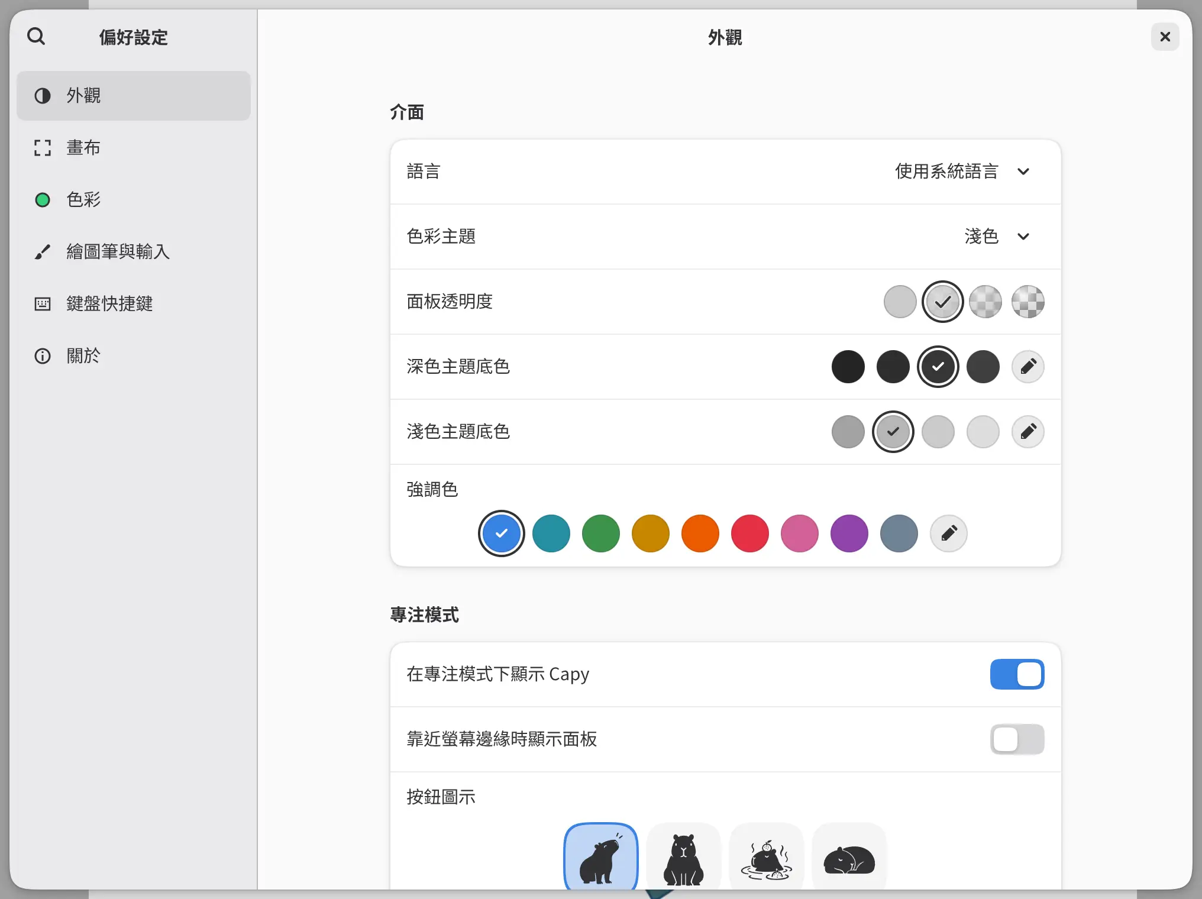Select the most transparent panel option
This screenshot has width=1202, height=899.
point(1028,302)
